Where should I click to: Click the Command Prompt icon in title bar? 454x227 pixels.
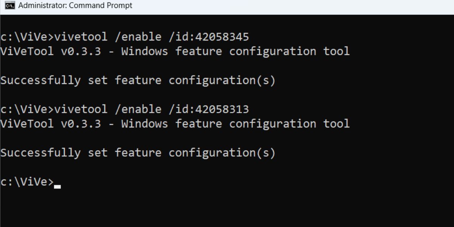pos(10,6)
